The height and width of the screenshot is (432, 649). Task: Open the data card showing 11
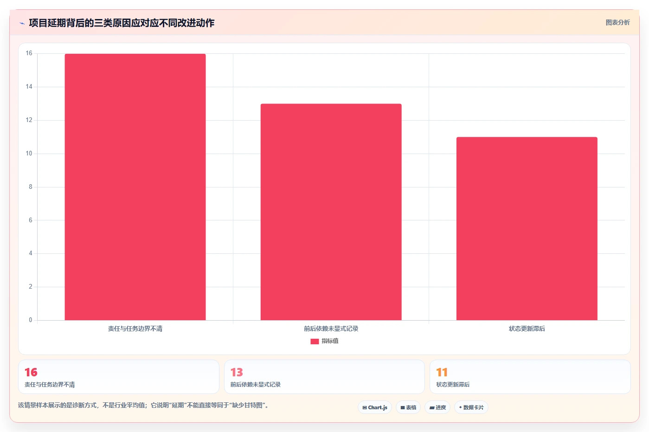click(x=530, y=377)
